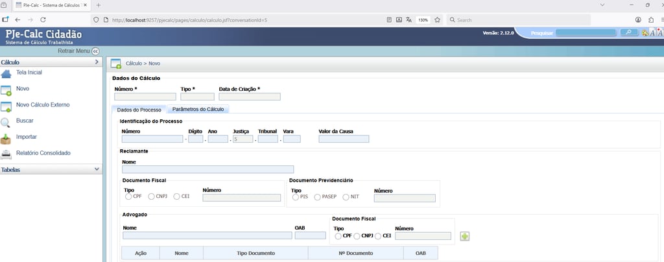Click the translate page icon in address bar
This screenshot has height=262, width=664.
coord(409,19)
